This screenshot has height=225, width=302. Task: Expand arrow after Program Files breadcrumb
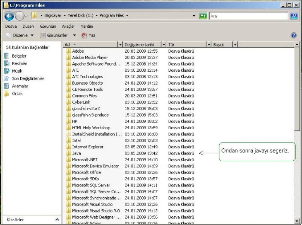coord(127,15)
